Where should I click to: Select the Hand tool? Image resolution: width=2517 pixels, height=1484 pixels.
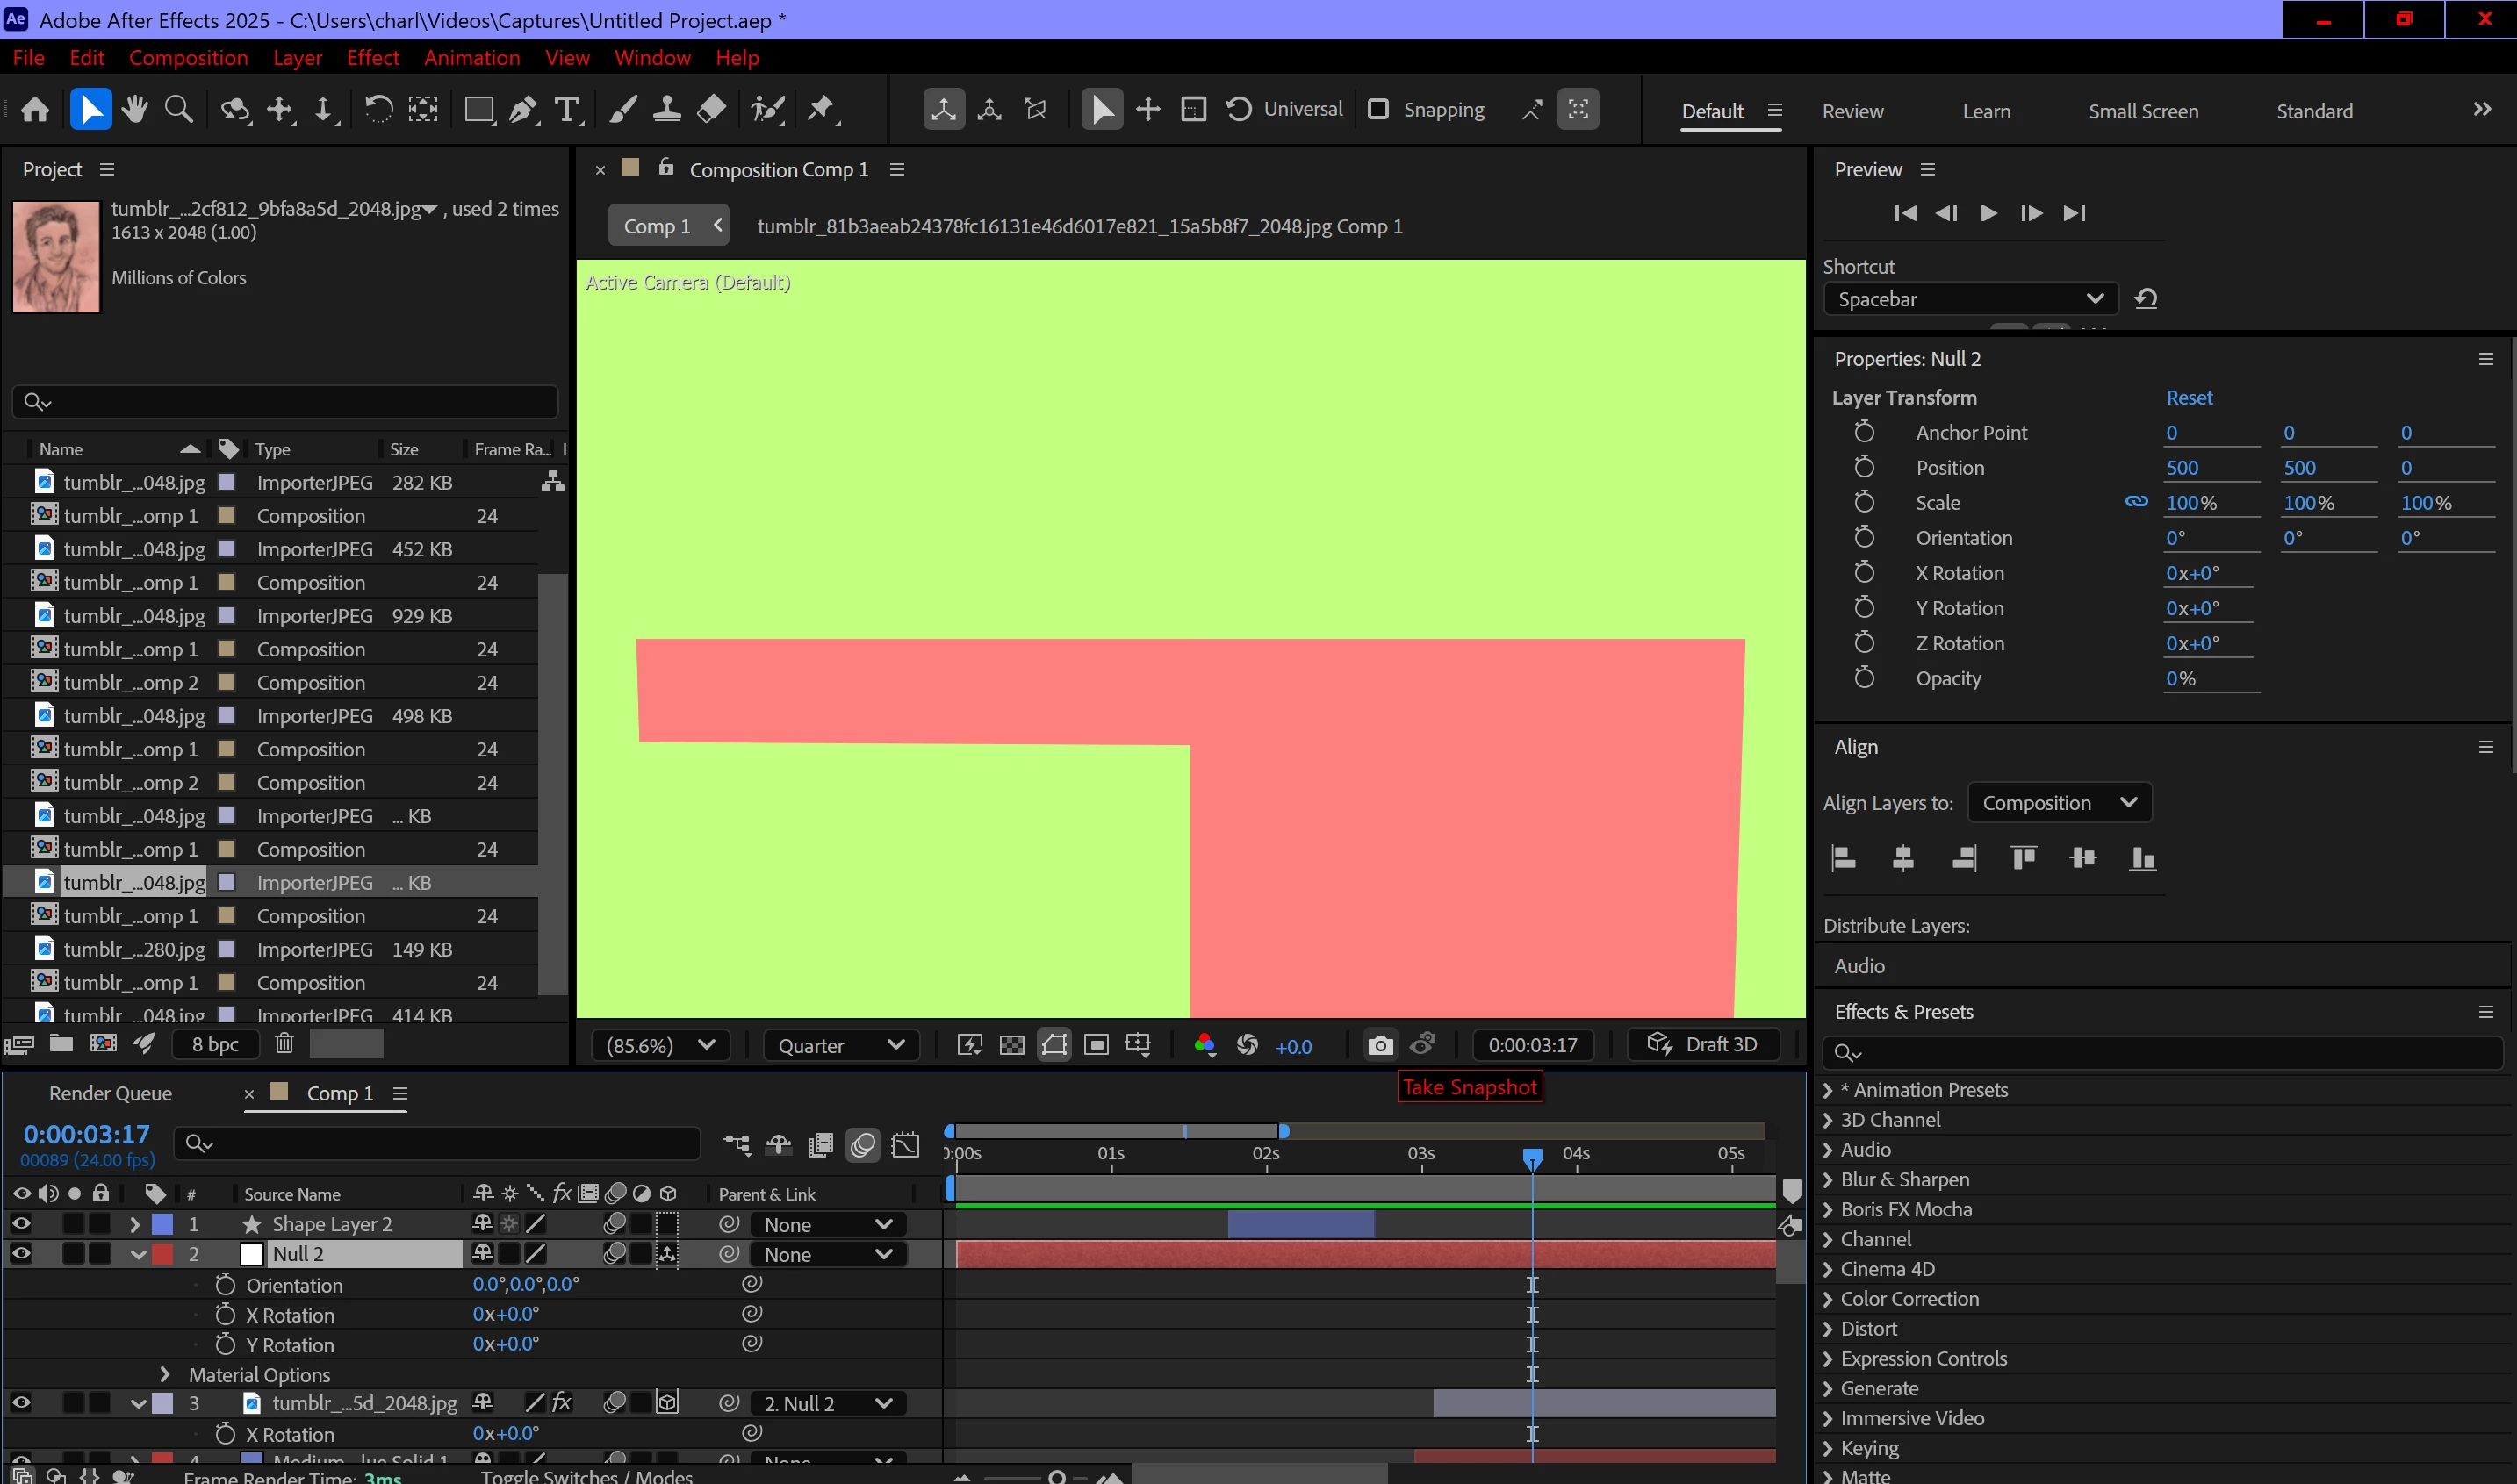[134, 109]
